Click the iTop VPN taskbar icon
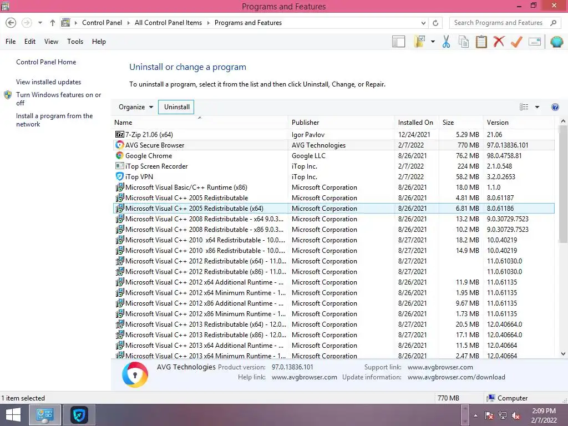Viewport: 568px width, 426px height. point(79,415)
